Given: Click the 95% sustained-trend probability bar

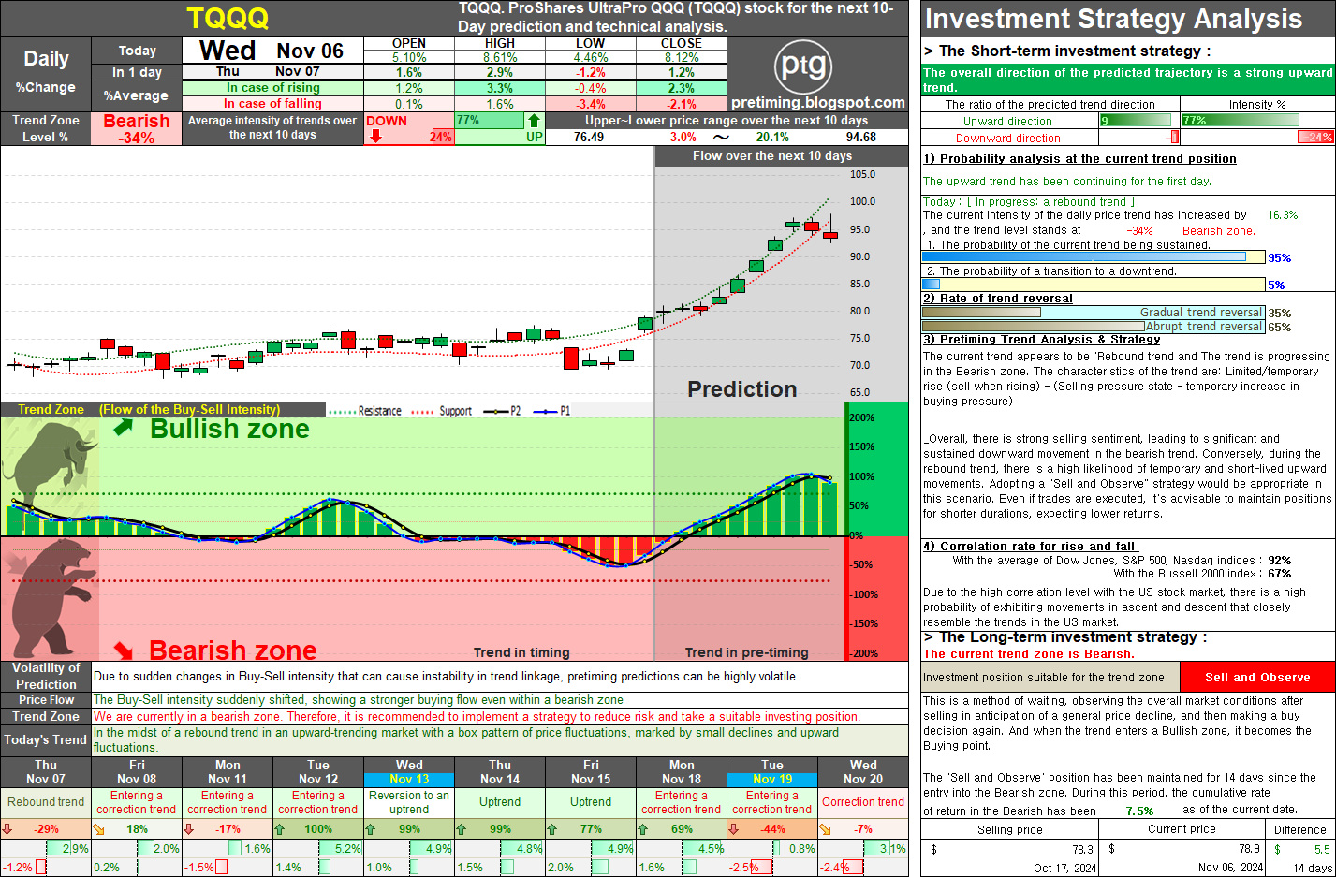Looking at the screenshot, I should pyautogui.click(x=1094, y=257).
